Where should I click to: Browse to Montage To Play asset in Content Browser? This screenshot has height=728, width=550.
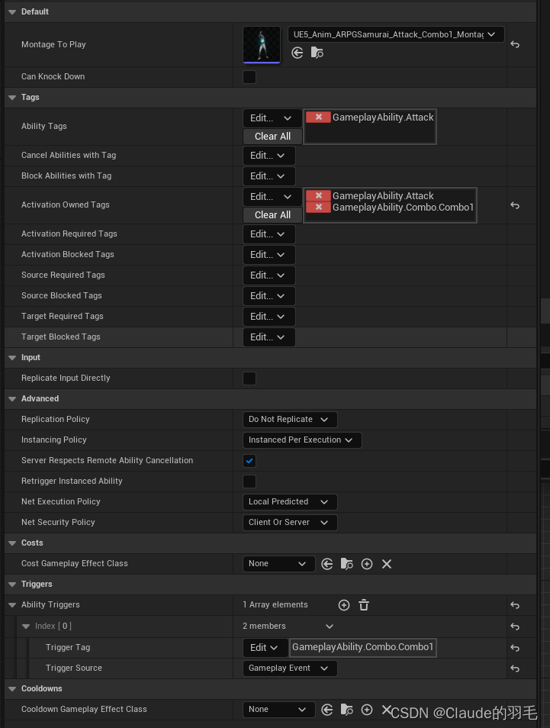click(x=317, y=53)
